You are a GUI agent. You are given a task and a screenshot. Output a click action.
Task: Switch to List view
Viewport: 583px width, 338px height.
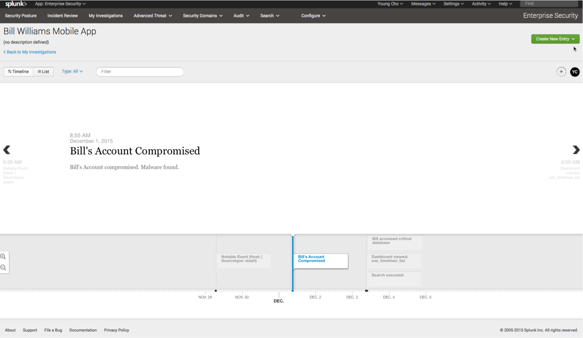click(43, 72)
